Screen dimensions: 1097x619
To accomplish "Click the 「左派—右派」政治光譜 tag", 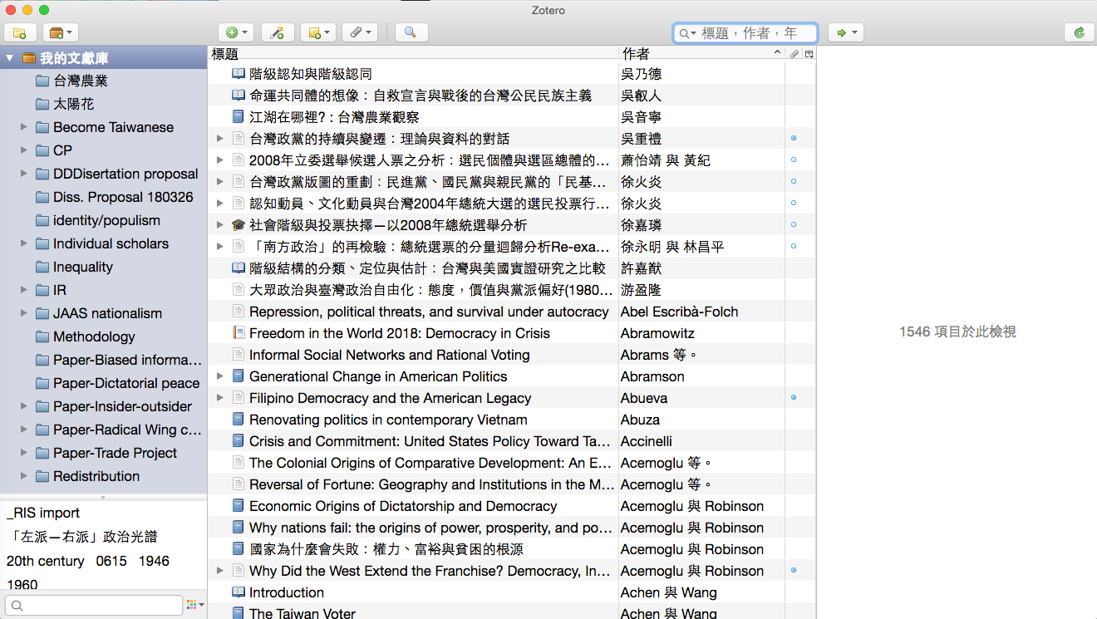I will point(81,537).
